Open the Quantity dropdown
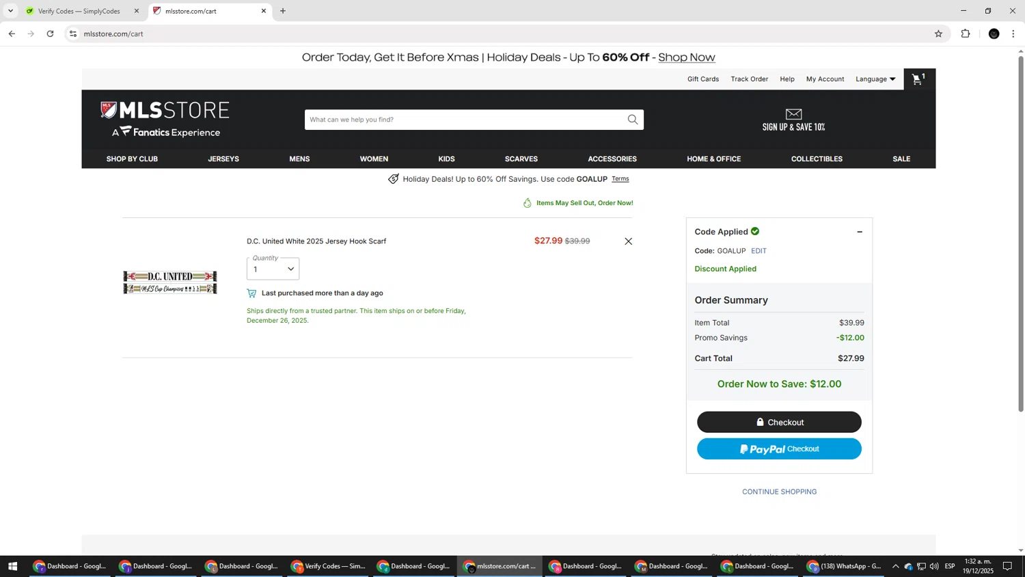 point(273,269)
